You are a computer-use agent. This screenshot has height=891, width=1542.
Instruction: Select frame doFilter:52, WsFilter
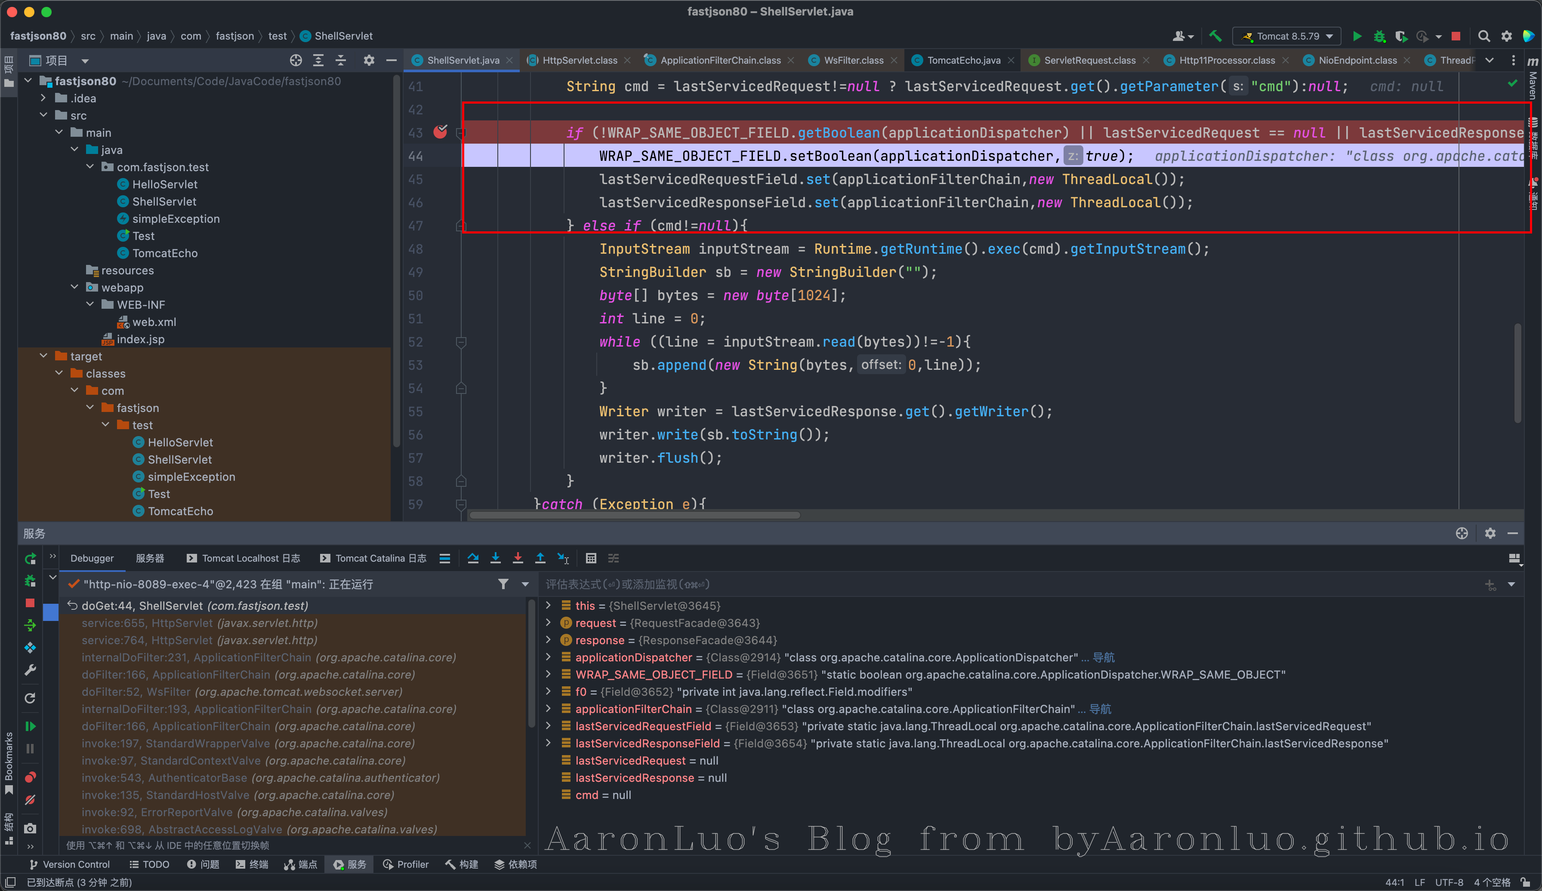(x=242, y=691)
